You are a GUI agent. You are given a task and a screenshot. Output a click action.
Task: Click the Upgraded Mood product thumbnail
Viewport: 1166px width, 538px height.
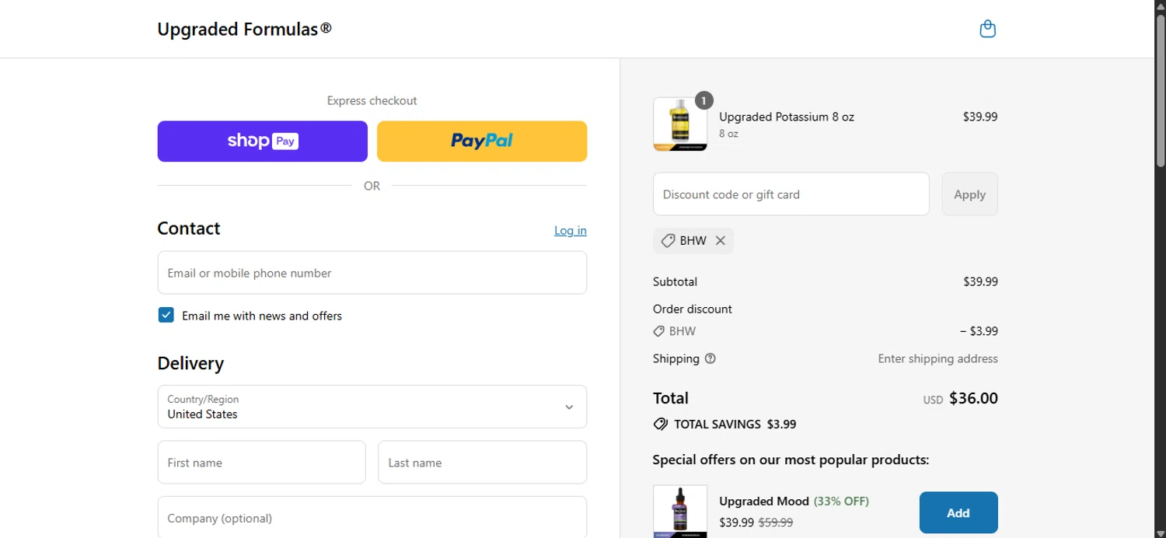pyautogui.click(x=680, y=512)
